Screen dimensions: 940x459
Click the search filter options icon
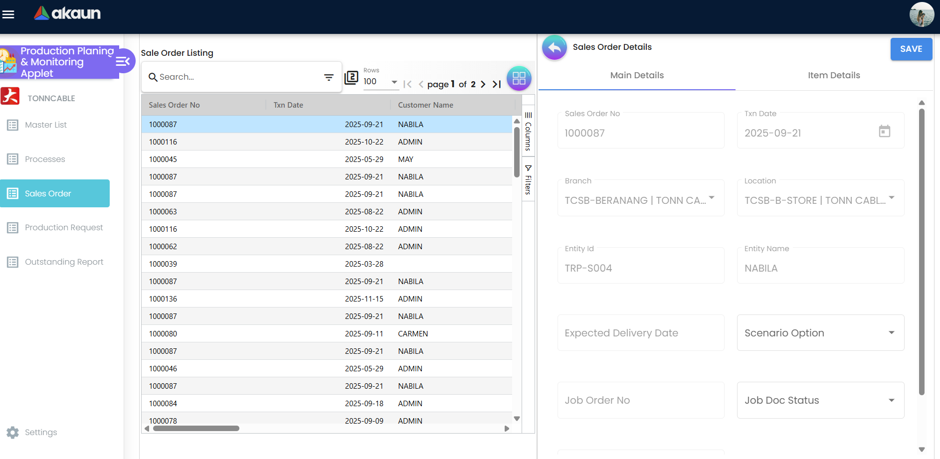[x=329, y=77]
